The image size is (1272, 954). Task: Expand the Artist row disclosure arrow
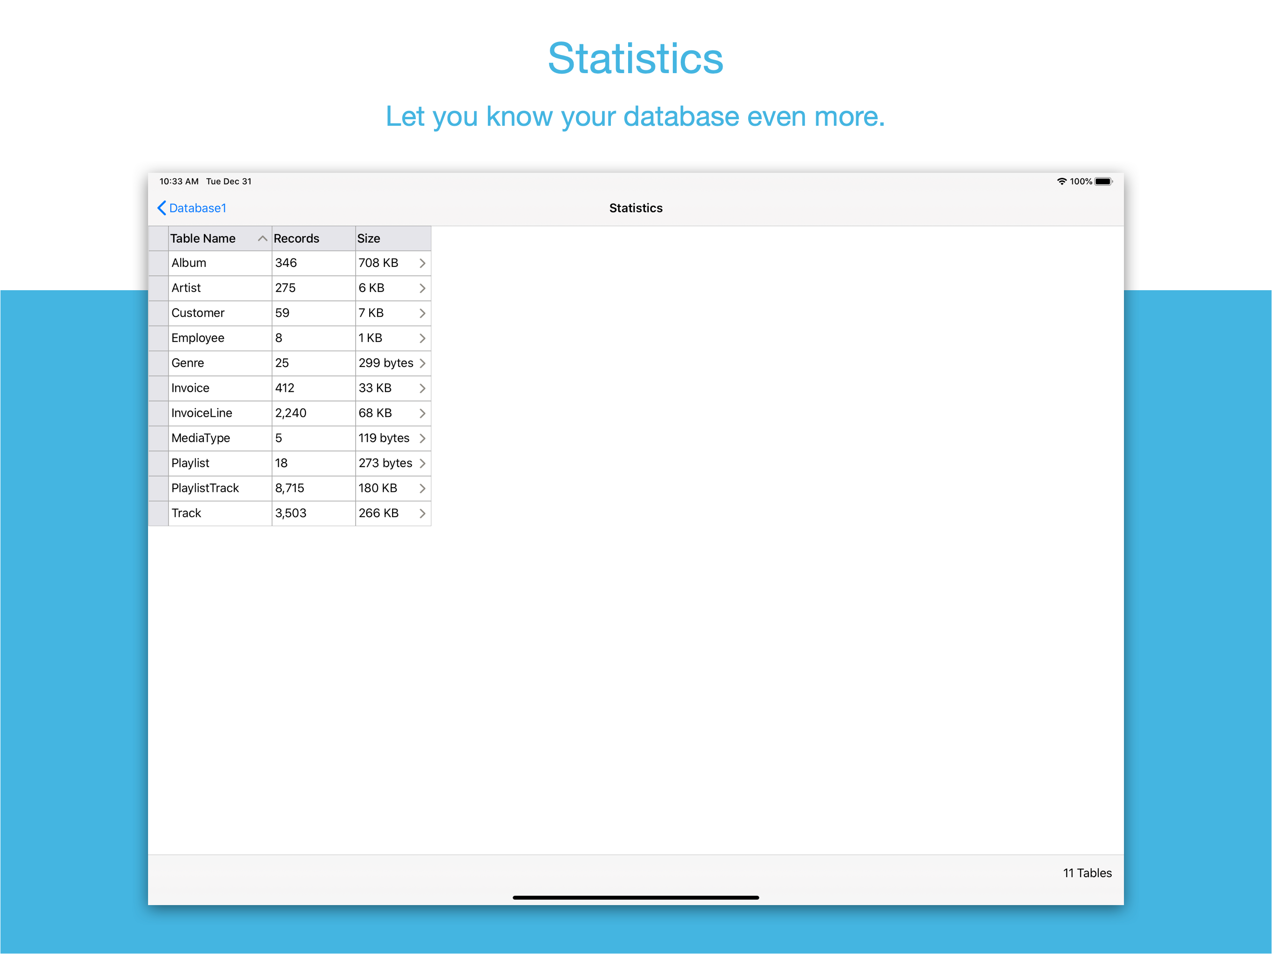tap(422, 288)
